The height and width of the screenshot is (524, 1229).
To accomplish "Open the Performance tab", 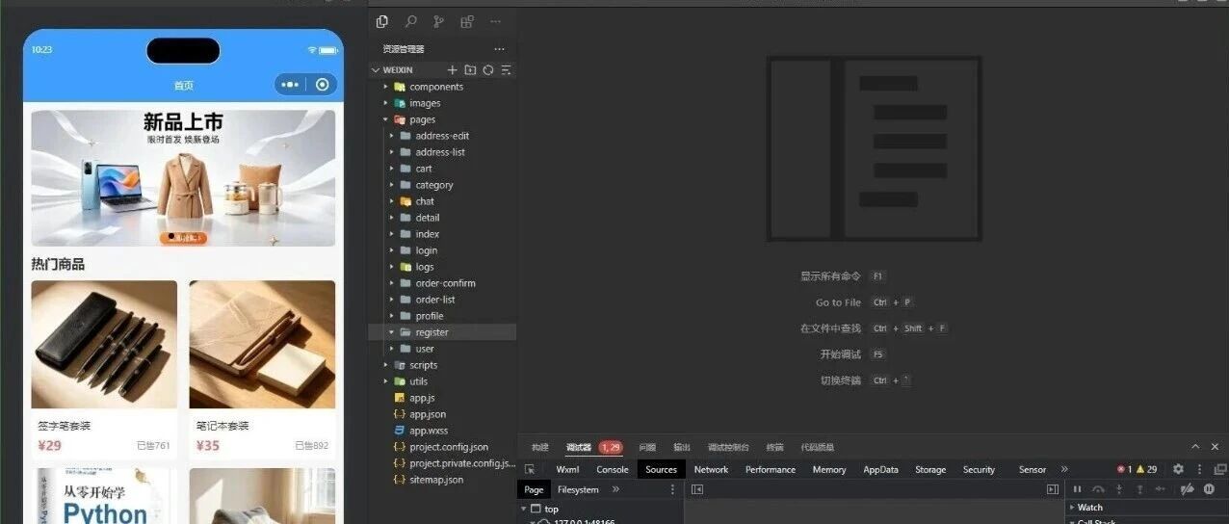I will pos(771,469).
